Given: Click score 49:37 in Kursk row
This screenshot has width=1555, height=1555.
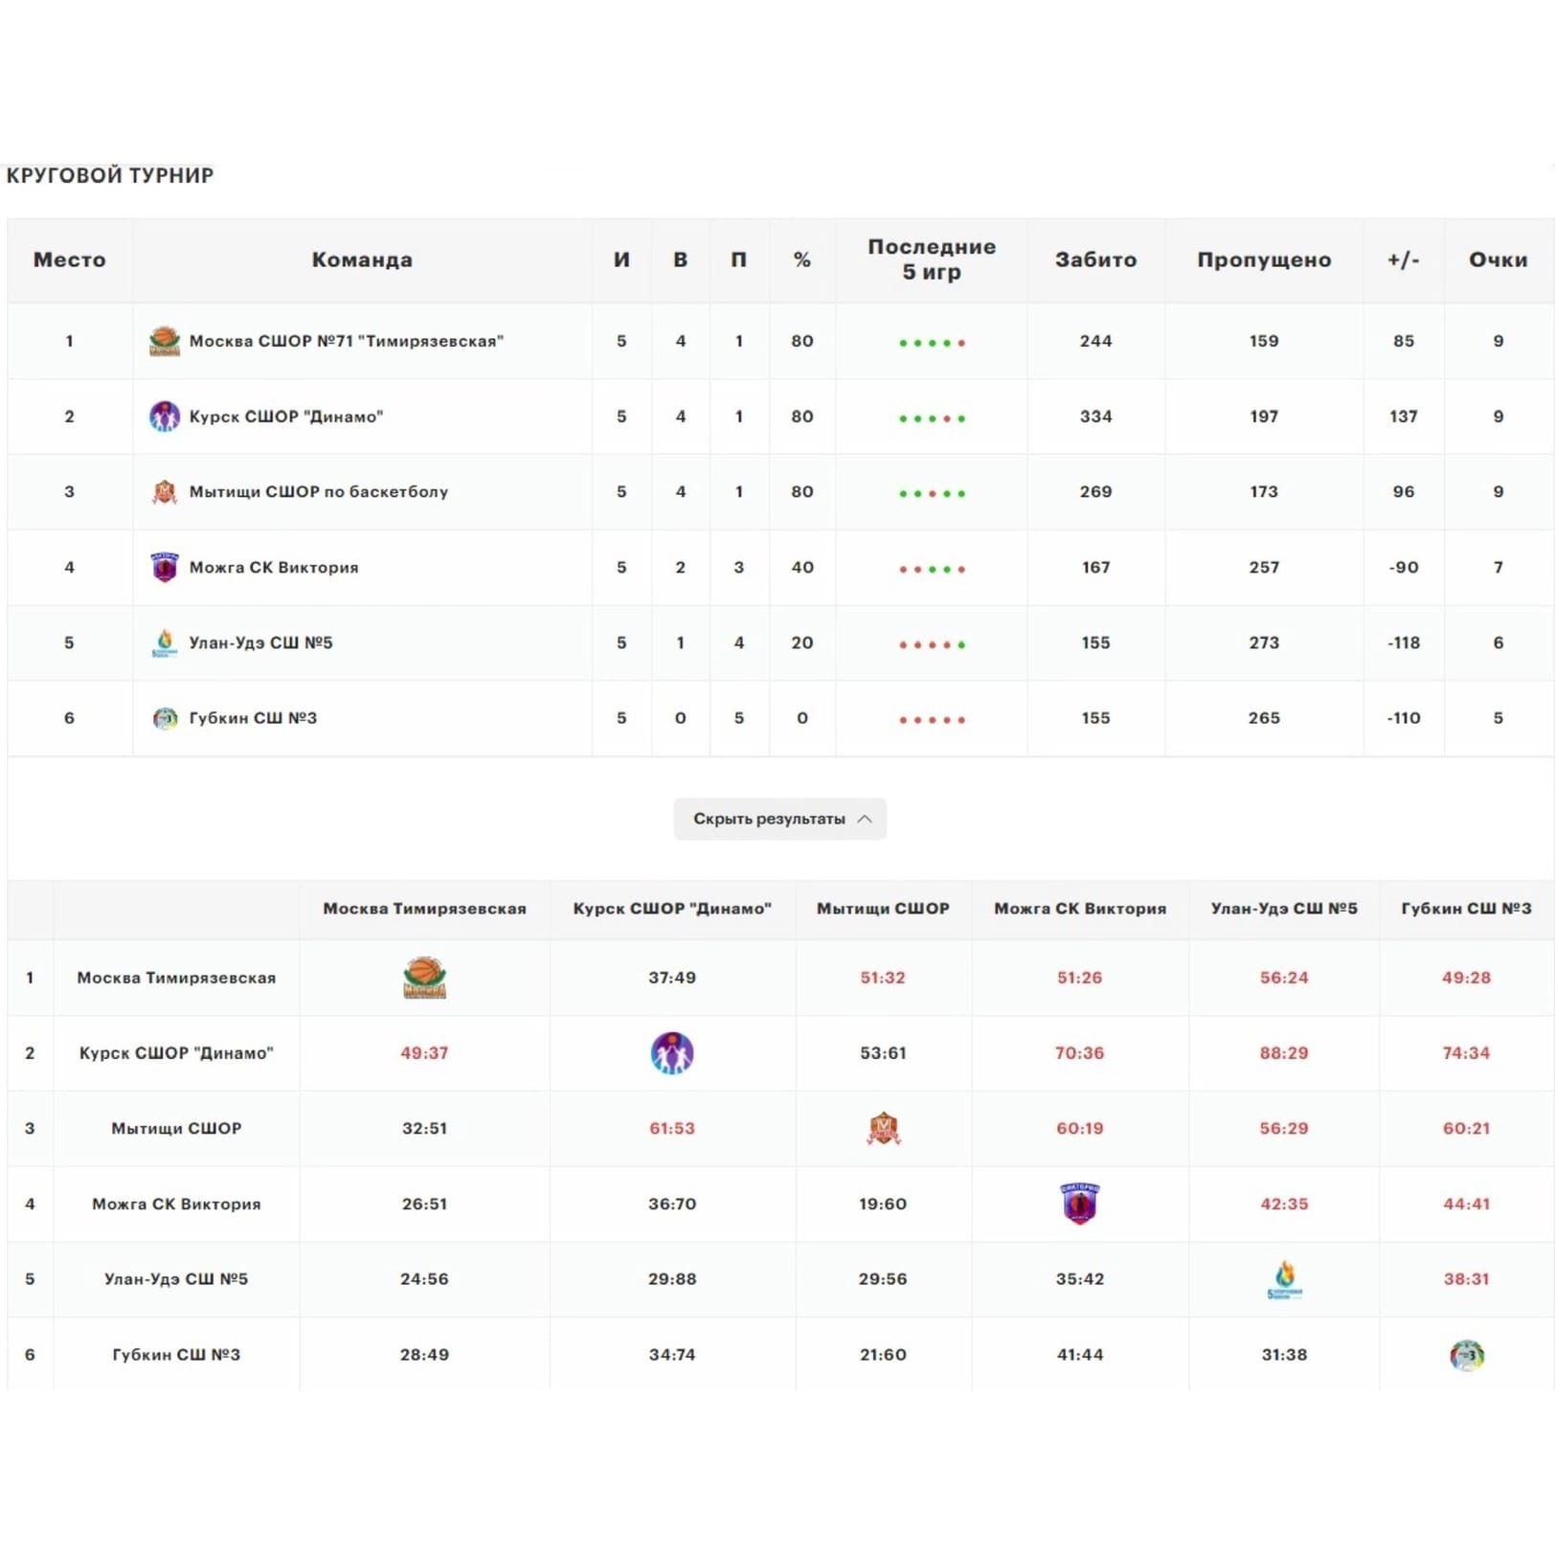Looking at the screenshot, I should pyautogui.click(x=424, y=1053).
